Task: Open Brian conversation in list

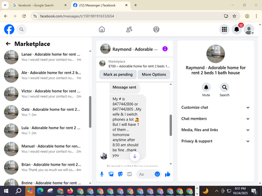Action: pyautogui.click(x=46, y=167)
